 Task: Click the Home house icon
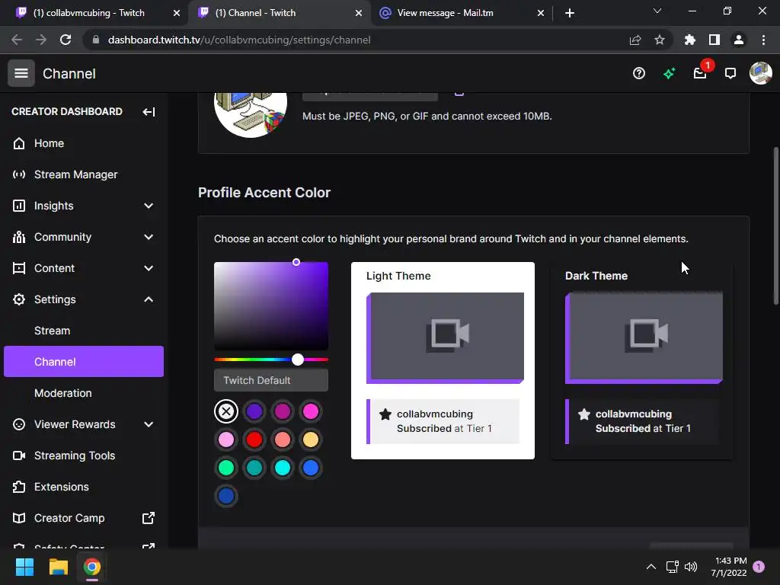[19, 143]
